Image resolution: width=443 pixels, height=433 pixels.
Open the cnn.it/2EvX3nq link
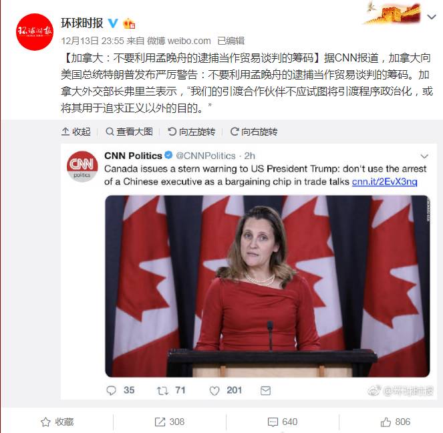(384, 182)
